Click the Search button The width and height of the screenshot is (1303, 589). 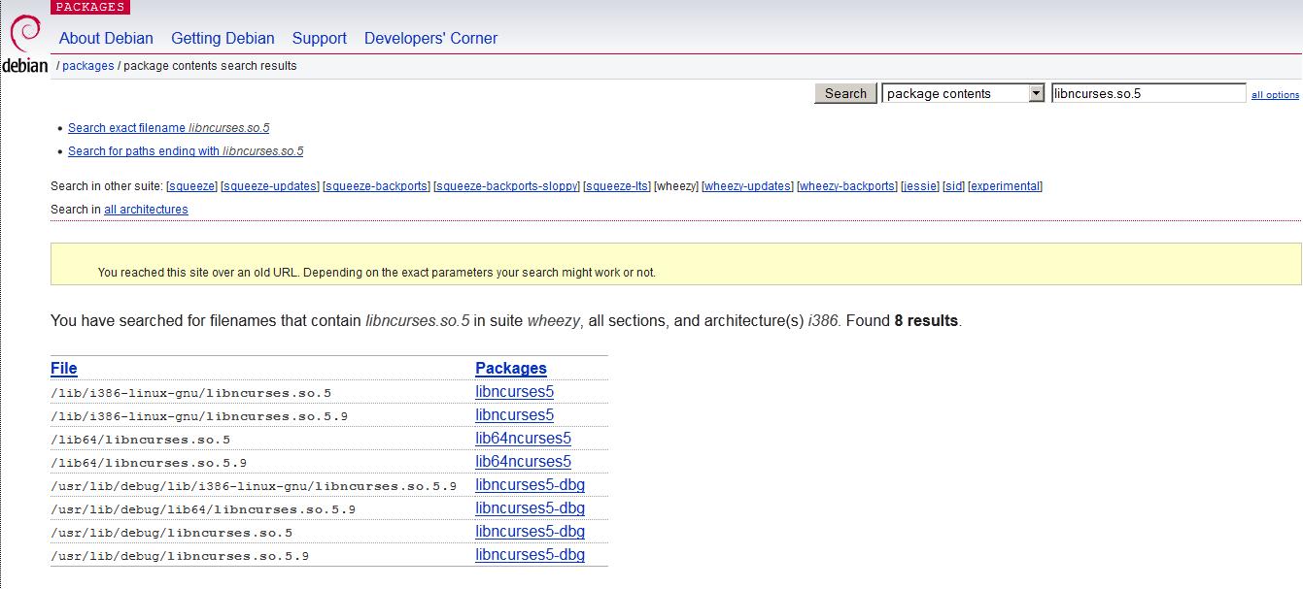845,93
